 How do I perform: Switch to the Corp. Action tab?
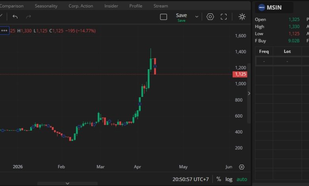click(81, 6)
